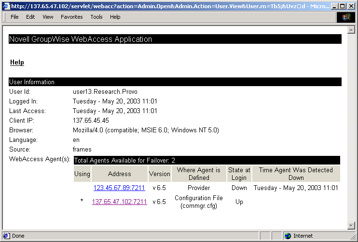Open the File menu

tap(14, 17)
